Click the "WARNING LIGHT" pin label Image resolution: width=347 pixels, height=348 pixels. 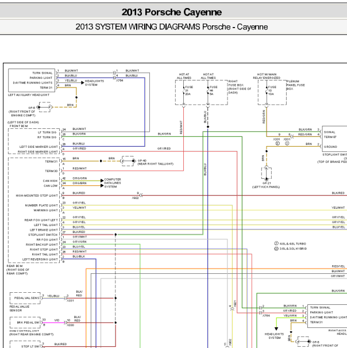[45, 210]
